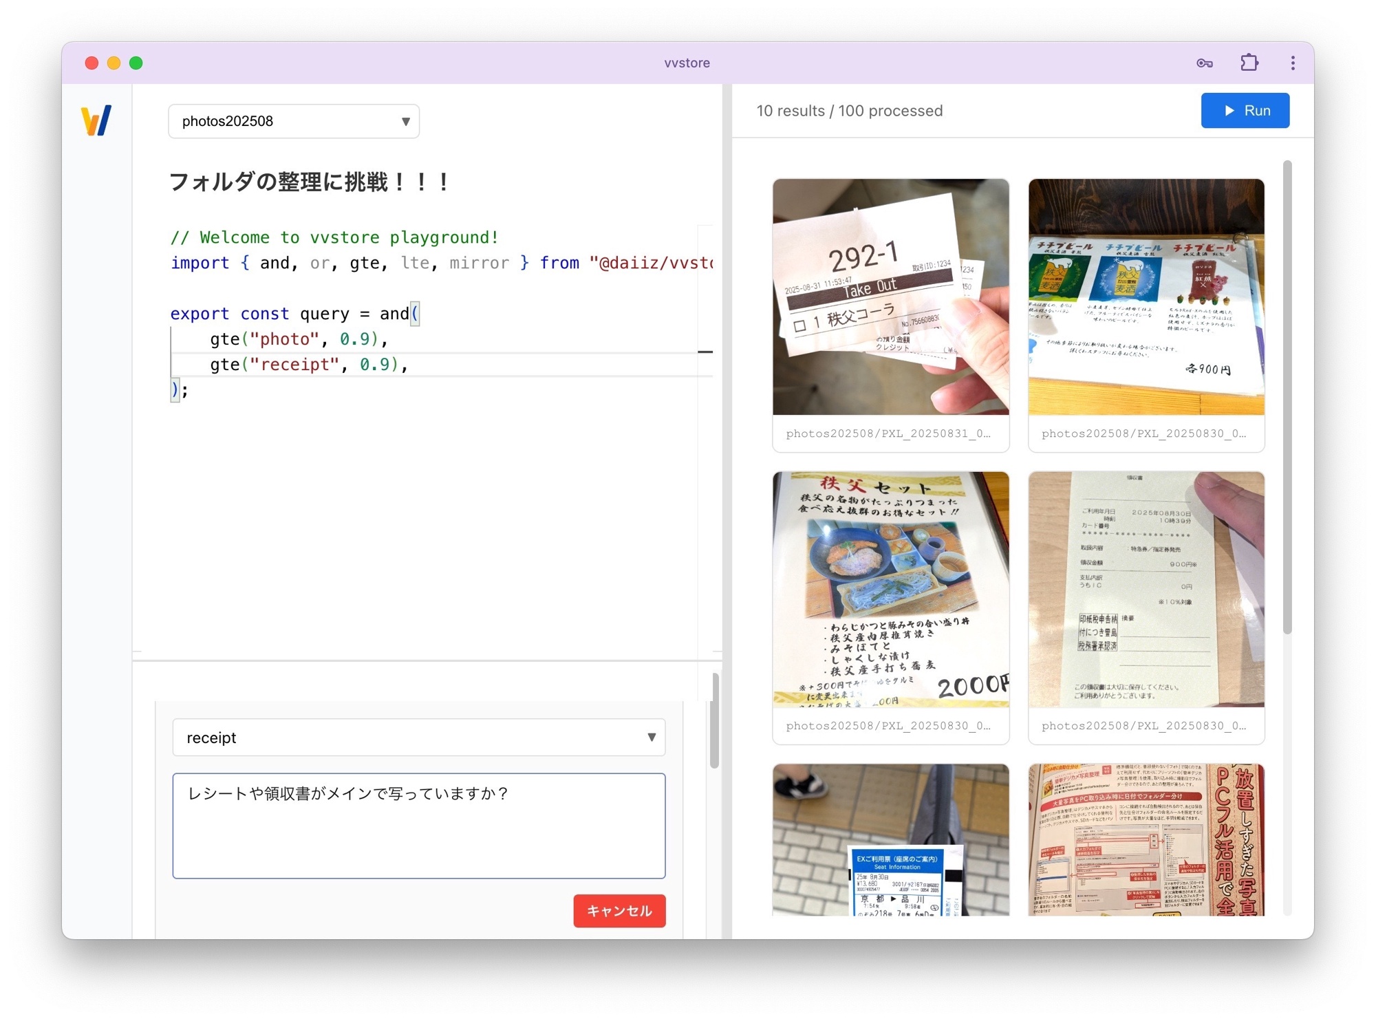This screenshot has height=1021, width=1376.
Task: Click the フォルダの整理に挑戦 title heading
Action: [310, 182]
